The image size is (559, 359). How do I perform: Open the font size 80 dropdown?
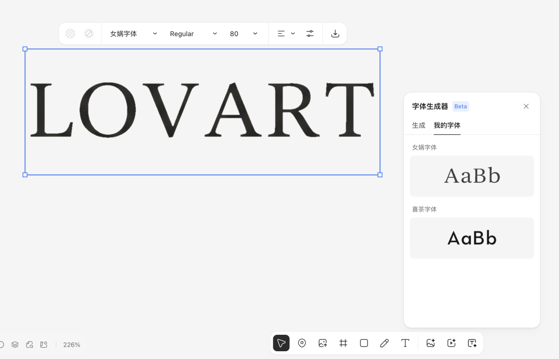pyautogui.click(x=244, y=34)
